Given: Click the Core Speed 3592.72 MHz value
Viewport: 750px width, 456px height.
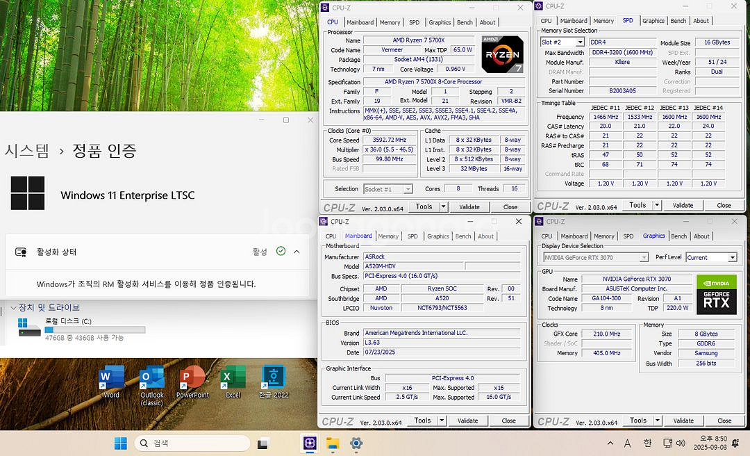Looking at the screenshot, I should tap(390, 140).
